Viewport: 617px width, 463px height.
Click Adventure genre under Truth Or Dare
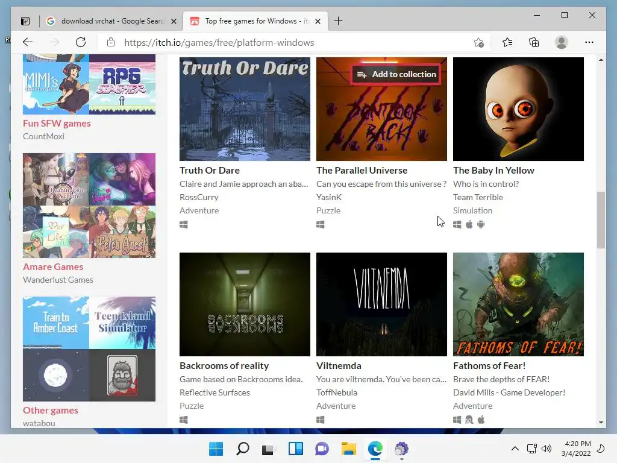(x=199, y=210)
